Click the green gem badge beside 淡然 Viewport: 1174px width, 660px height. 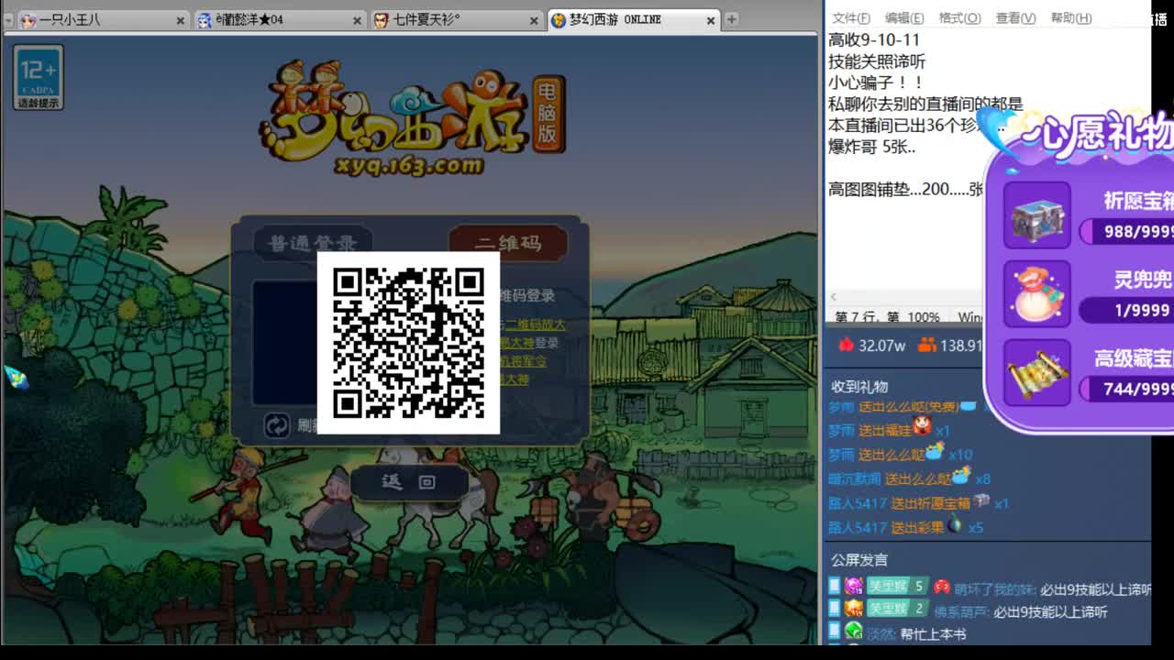[853, 631]
